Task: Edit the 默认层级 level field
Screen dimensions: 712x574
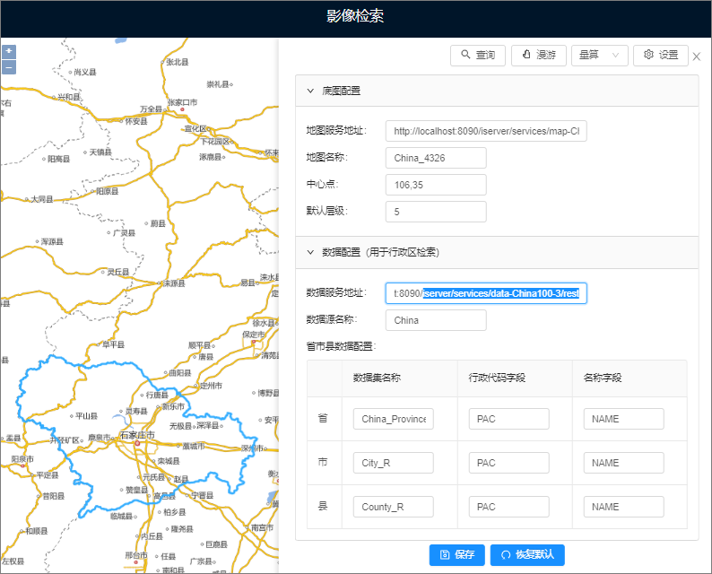Action: click(436, 212)
